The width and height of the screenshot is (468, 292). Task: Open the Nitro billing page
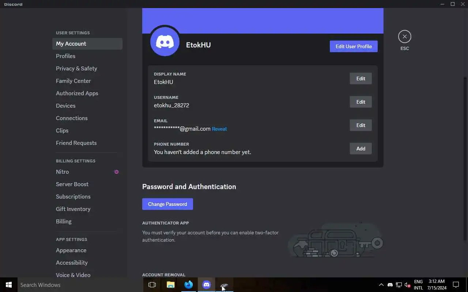pos(87,172)
